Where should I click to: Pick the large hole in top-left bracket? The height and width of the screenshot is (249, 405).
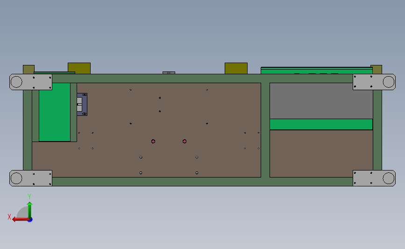(x=16, y=82)
